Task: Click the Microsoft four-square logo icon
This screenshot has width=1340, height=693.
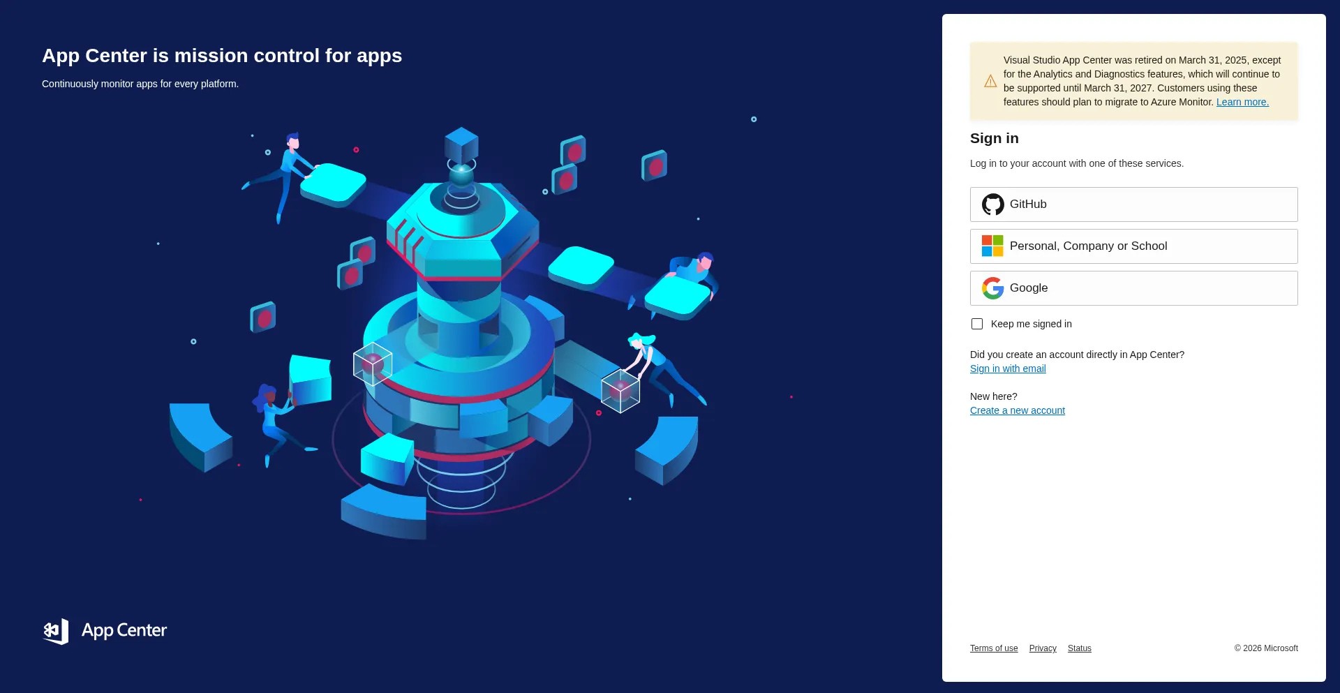Action: 992,246
